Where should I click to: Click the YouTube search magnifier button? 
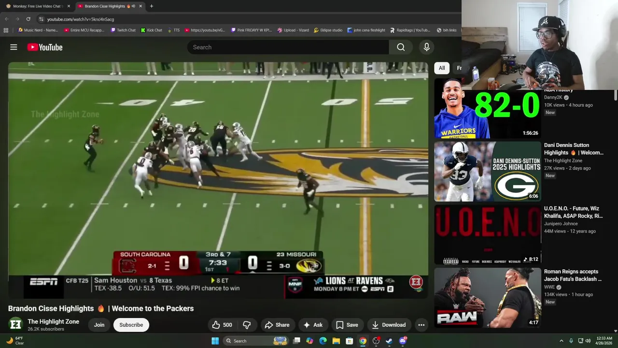(x=401, y=47)
